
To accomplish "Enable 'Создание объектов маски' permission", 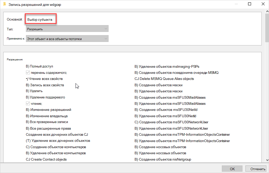I will click(136, 85).
